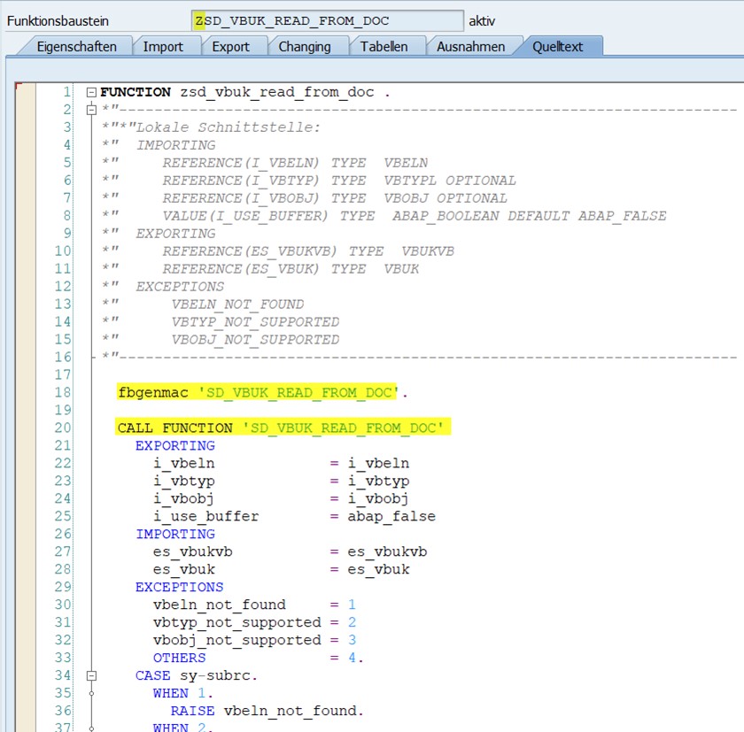Screen dimensions: 744x732
Task: Click the 'vbobj_not_supported' parameter on line 32
Action: click(237, 641)
